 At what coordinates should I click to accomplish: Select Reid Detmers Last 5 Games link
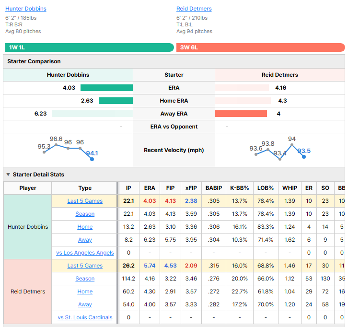click(x=85, y=266)
